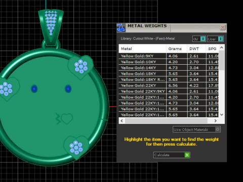This screenshot has height=182, width=243.
Task: Click the horizontal scroll left arrow
Action: point(122,121)
